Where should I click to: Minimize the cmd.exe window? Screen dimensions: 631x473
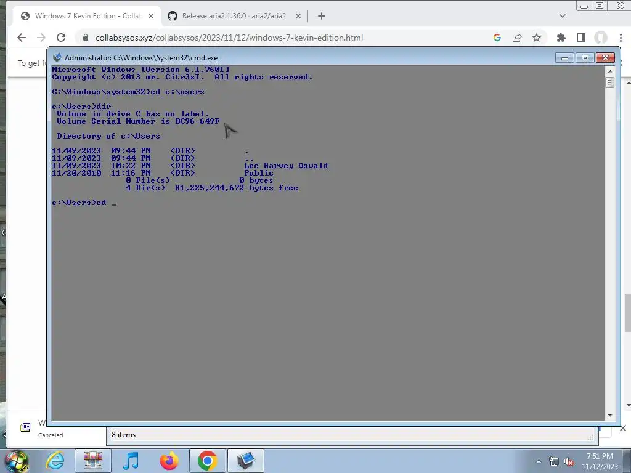(x=564, y=58)
